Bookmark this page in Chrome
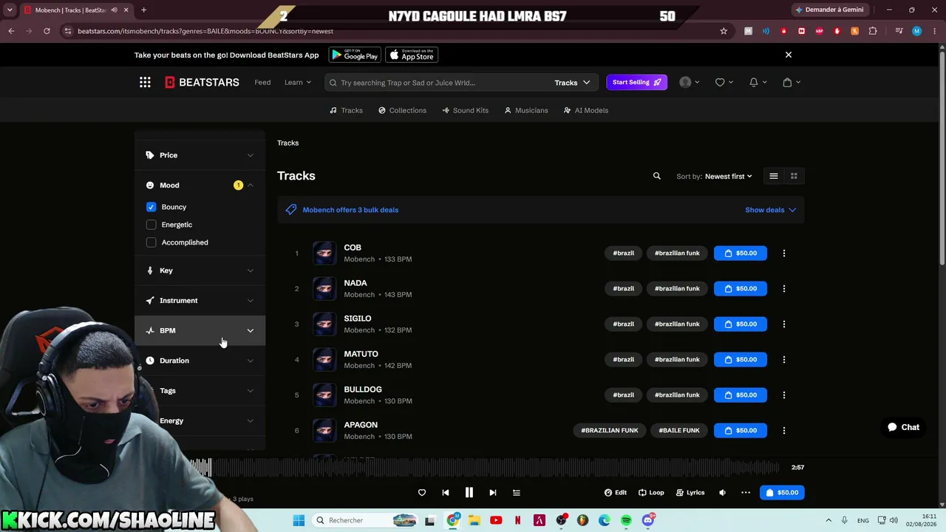Screen dimensions: 946x532 click(x=724, y=31)
